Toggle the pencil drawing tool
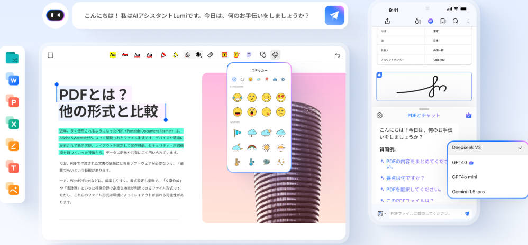 pos(188,54)
